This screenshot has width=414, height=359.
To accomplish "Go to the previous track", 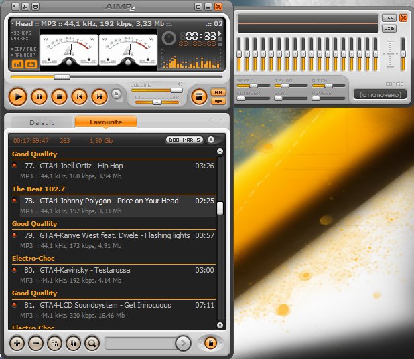I will coord(79,97).
